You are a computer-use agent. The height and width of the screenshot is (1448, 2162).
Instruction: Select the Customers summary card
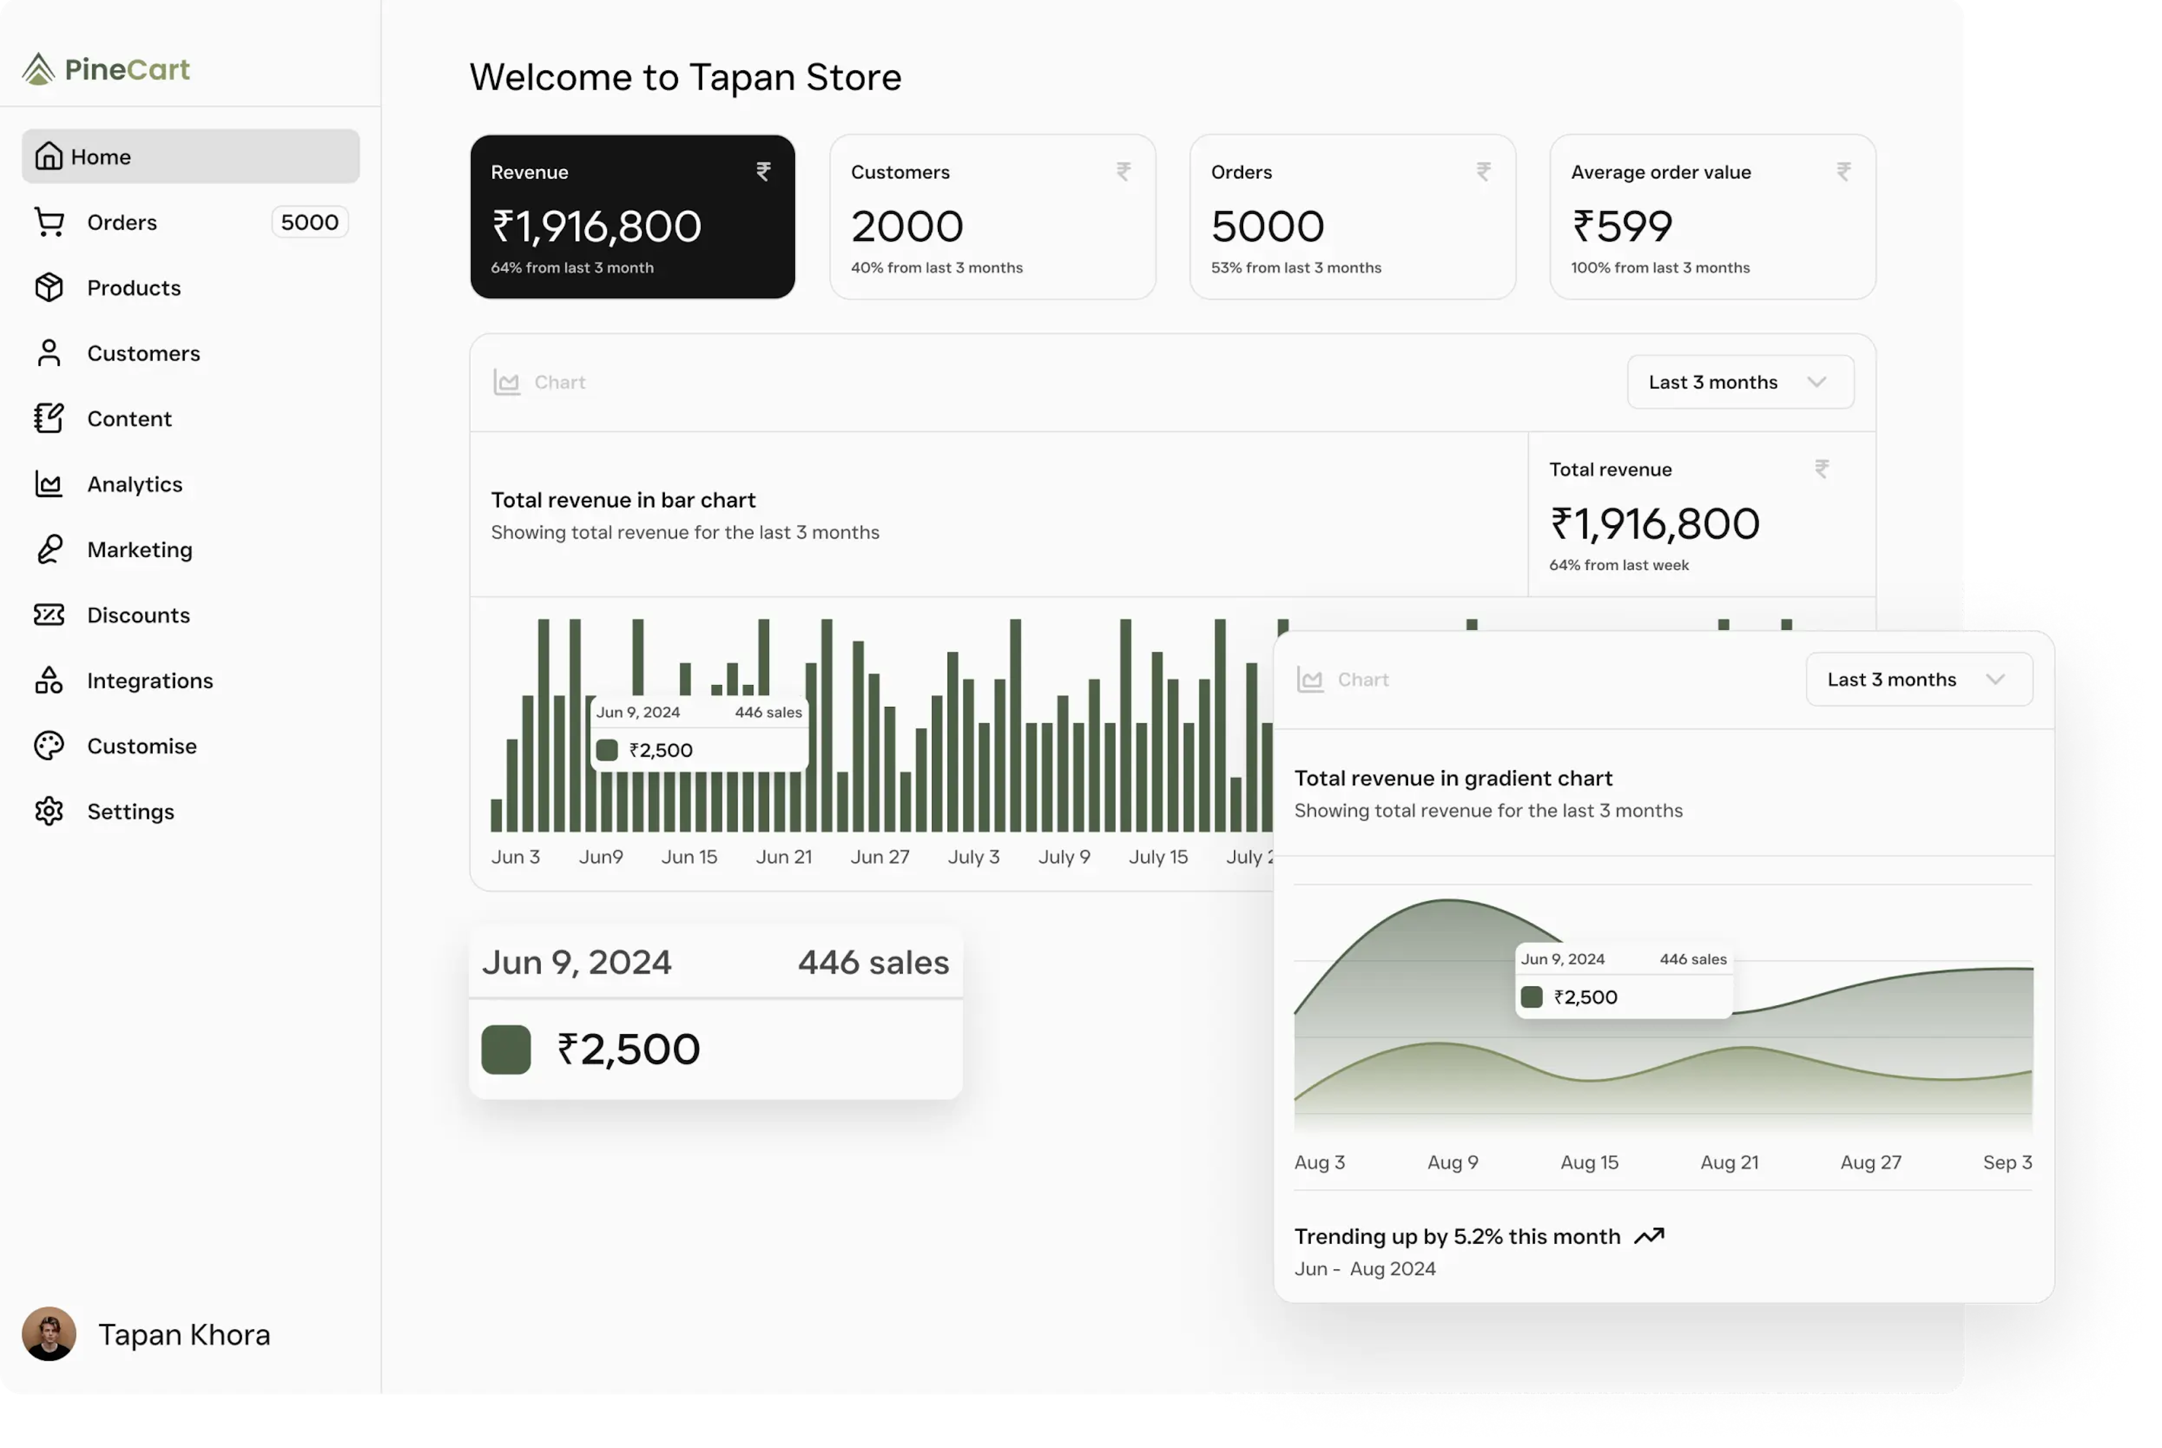pos(993,217)
